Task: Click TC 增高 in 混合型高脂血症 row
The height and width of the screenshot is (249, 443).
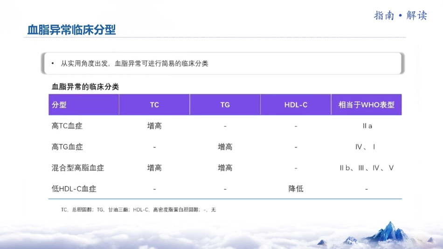Action: click(154, 168)
